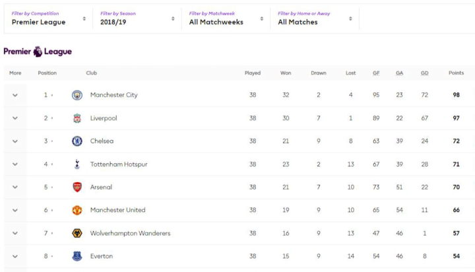Open the Filter by Home or Away dropdown

click(314, 18)
